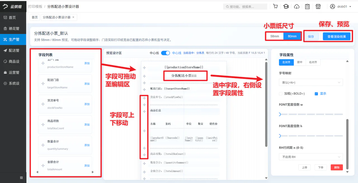Set alignment to 右对齐

(313, 62)
